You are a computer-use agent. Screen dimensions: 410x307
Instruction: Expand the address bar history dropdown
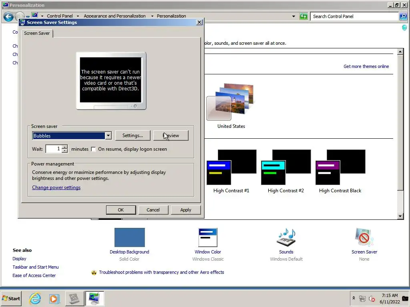[x=293, y=16]
